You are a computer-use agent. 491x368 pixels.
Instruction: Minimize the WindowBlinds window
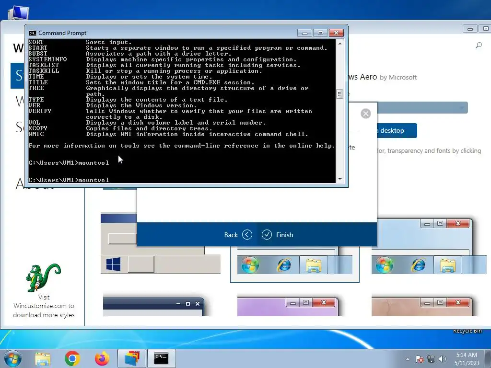coord(470,29)
